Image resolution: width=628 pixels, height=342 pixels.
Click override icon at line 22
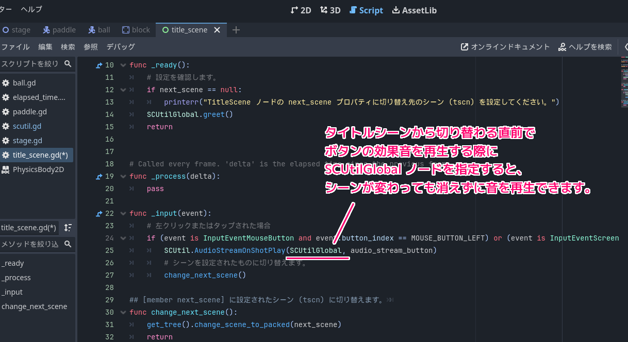pos(99,214)
